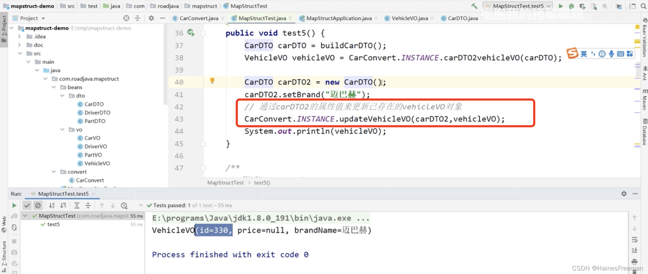Close the MapStructTest.java tab
The height and width of the screenshot is (274, 648).
tap(290, 18)
